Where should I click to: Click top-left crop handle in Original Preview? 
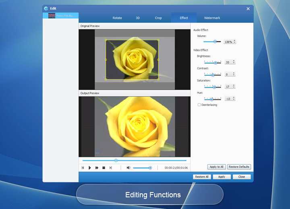click(x=106, y=40)
